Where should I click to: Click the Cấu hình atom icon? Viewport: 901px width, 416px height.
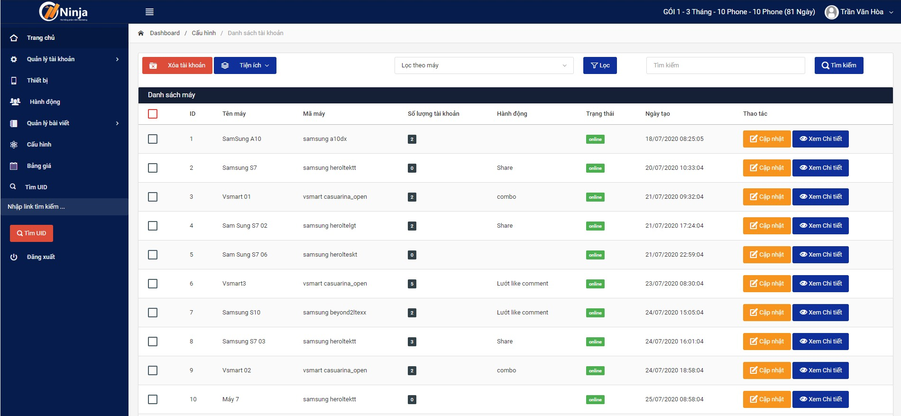click(14, 145)
